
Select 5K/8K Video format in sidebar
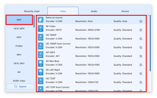pos(19,81)
